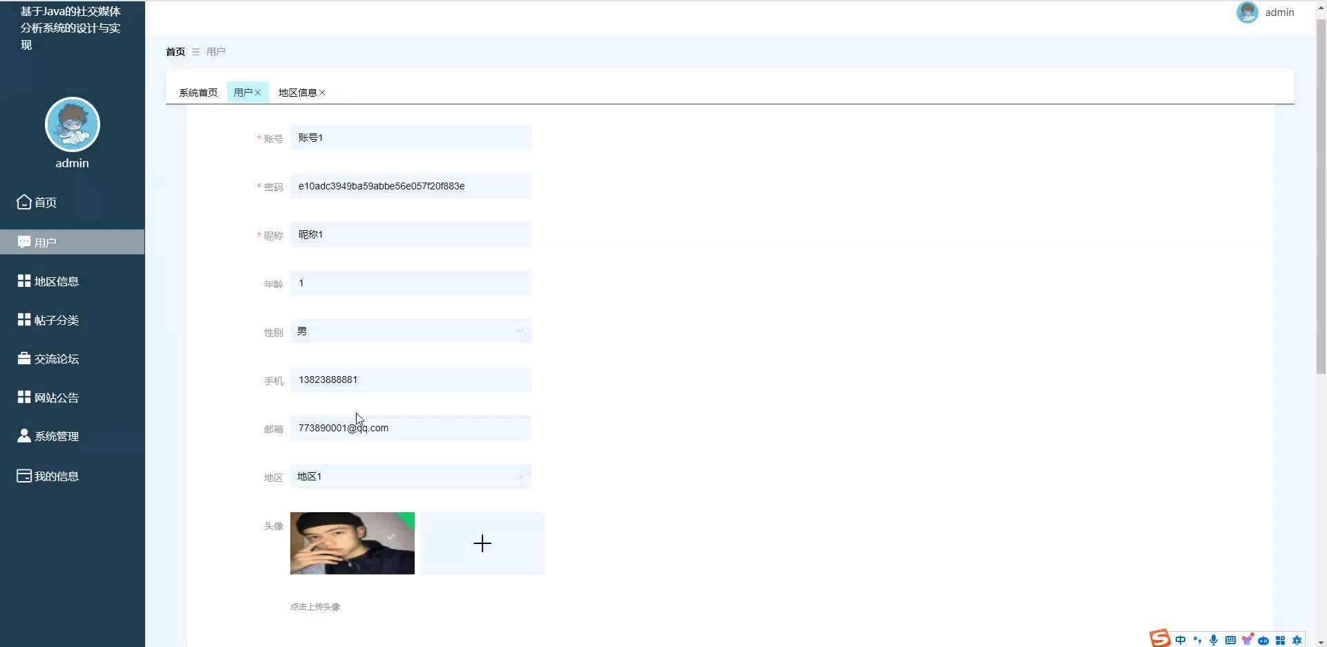This screenshot has height=647, width=1327.
Task: Focus the 手机 phone number field
Action: (x=411, y=379)
